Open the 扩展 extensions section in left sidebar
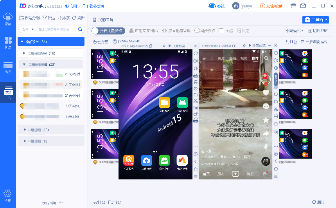336x208 pixels. (x=8, y=43)
